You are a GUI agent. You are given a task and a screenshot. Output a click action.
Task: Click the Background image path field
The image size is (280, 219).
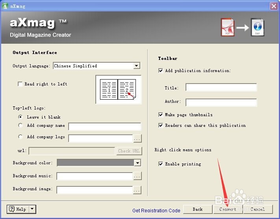tap(95, 190)
